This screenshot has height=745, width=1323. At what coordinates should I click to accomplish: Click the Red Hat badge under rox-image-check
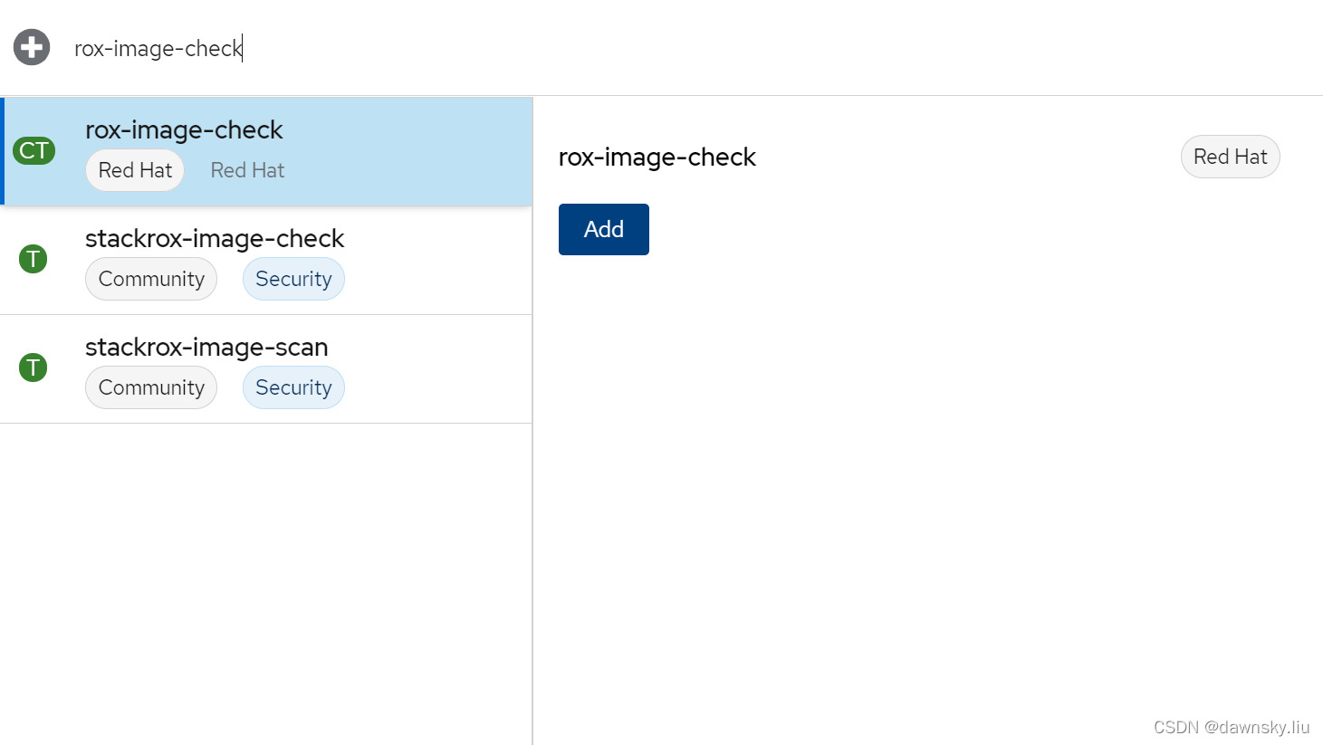(x=135, y=170)
